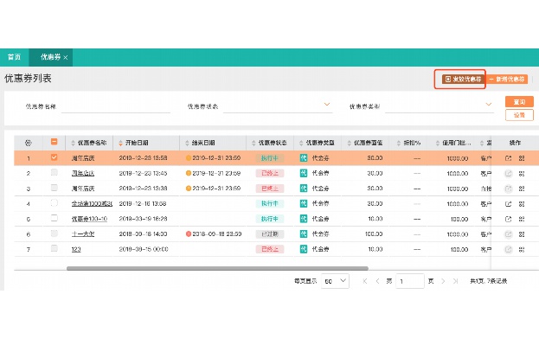Click the 2018-09-18 23:59 end date cell
This screenshot has height=339, width=539.
(x=216, y=234)
